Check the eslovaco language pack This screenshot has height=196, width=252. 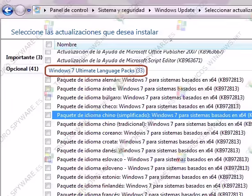(x=48, y=159)
